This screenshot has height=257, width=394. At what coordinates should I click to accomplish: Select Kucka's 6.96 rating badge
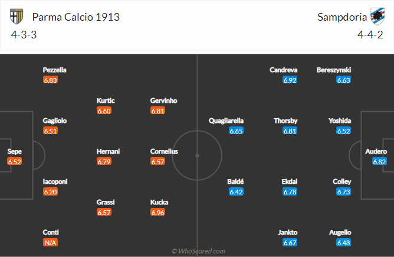[159, 212]
